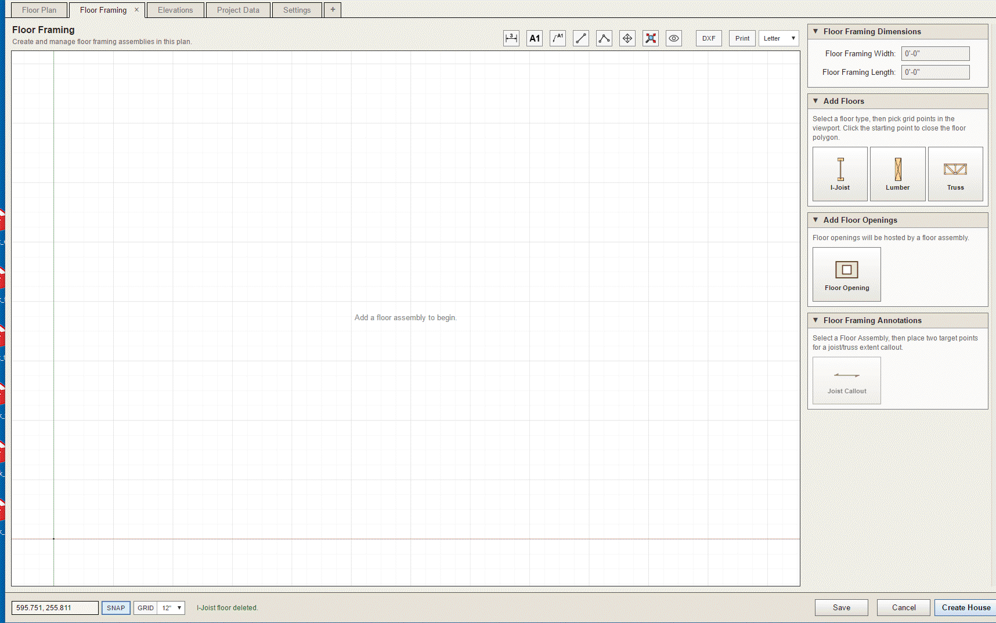The image size is (996, 623).
Task: Click the Joist Callout tool
Action: coord(847,381)
